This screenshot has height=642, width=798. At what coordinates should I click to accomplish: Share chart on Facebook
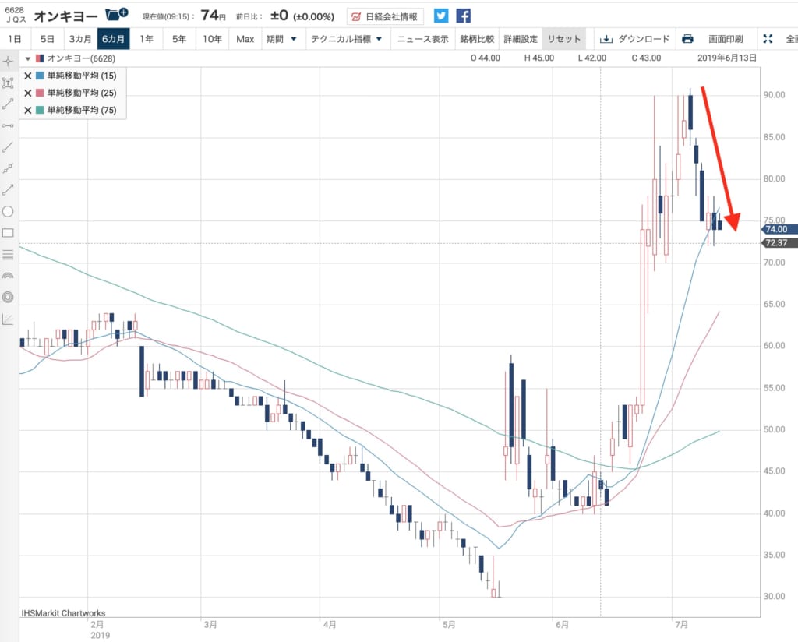[464, 16]
